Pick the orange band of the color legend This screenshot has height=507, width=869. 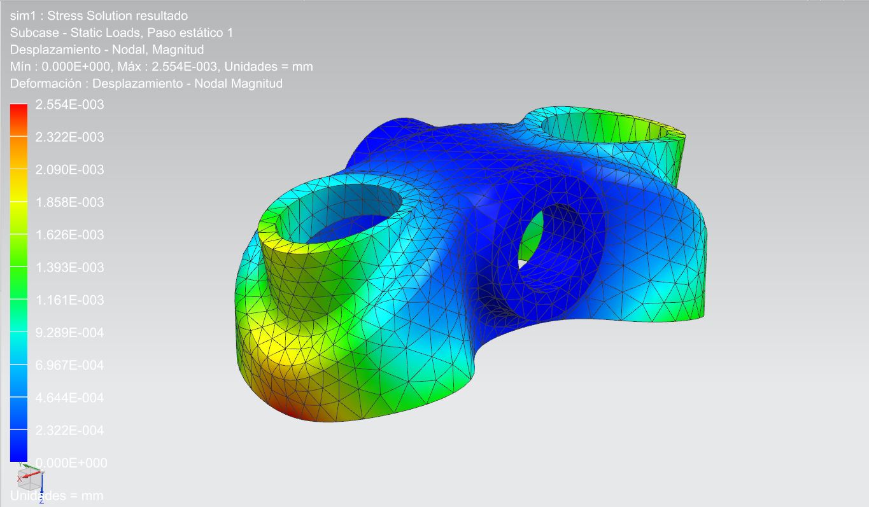coord(19,153)
